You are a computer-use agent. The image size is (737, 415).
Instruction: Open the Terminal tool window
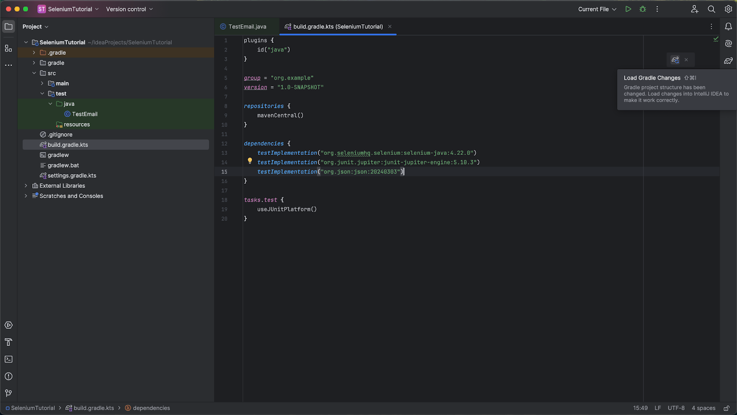tap(8, 359)
